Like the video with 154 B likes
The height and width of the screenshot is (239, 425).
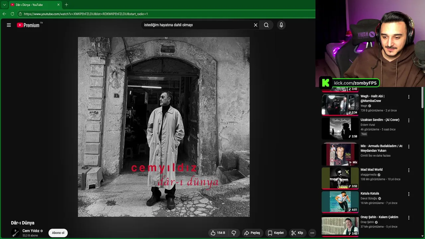(218, 233)
